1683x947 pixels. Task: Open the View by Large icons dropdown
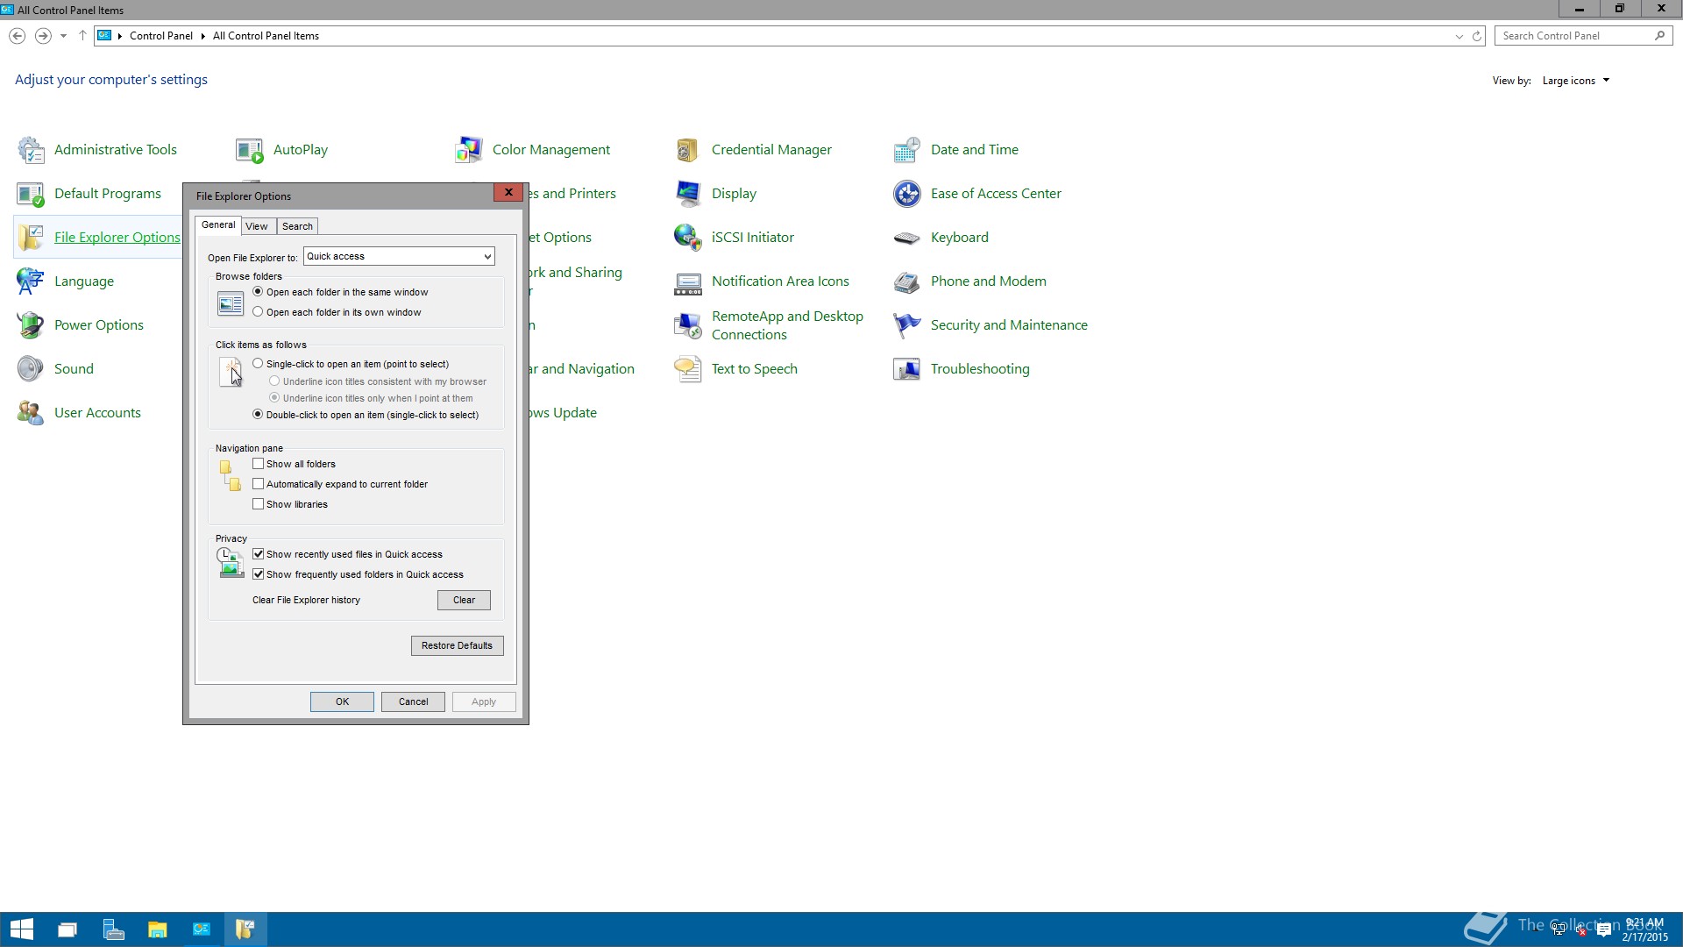1576,81
